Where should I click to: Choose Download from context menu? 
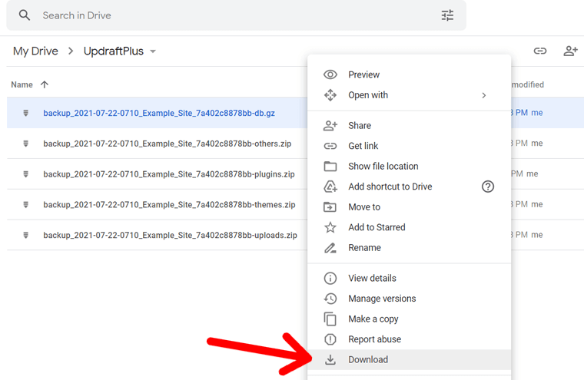(x=409, y=359)
